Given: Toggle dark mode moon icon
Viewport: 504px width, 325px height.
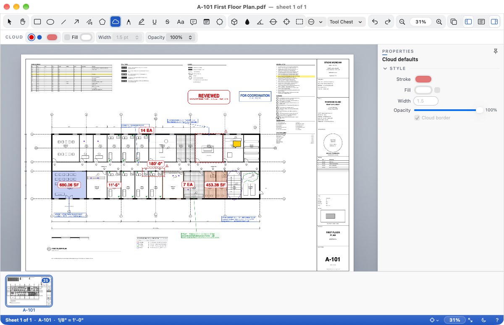Looking at the screenshot, I should coord(483,320).
